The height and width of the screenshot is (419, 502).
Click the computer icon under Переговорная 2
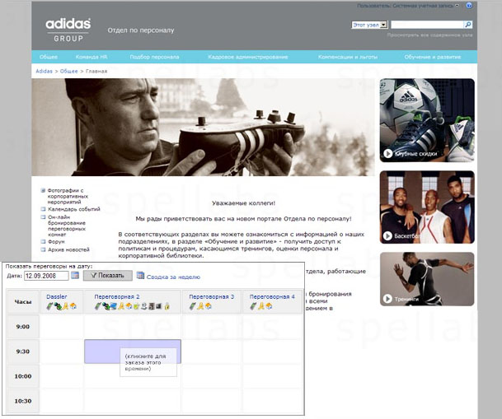click(114, 306)
